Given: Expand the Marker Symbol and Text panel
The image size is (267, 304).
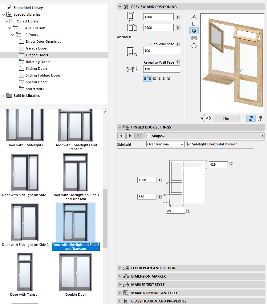Looking at the screenshot, I should [120, 293].
